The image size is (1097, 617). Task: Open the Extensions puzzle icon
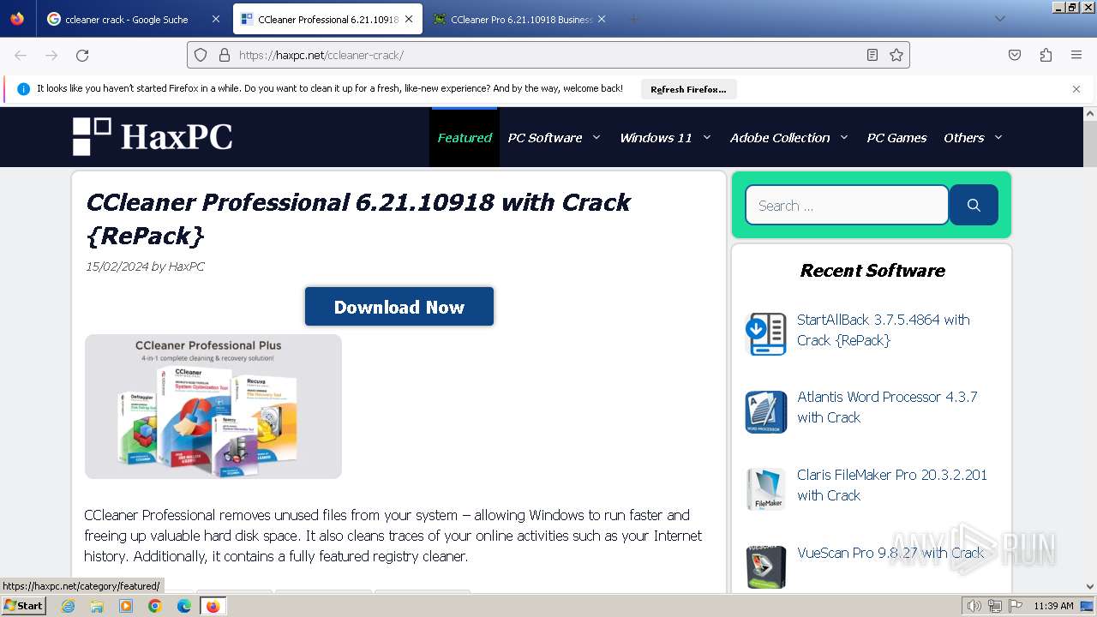1046,55
